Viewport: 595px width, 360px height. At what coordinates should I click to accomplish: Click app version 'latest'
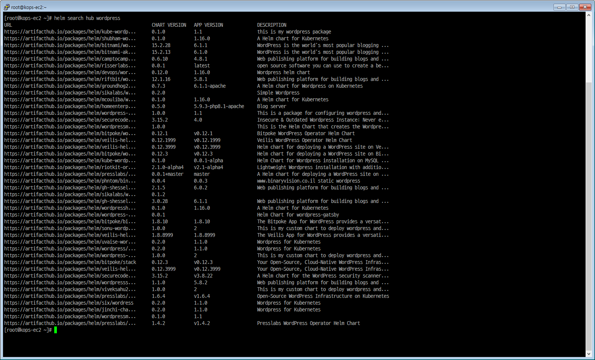(x=202, y=66)
